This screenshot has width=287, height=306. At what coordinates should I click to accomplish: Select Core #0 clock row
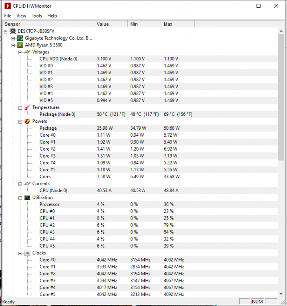tap(158, 260)
